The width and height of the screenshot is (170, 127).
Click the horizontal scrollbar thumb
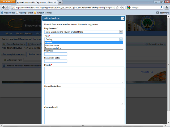click(83, 125)
